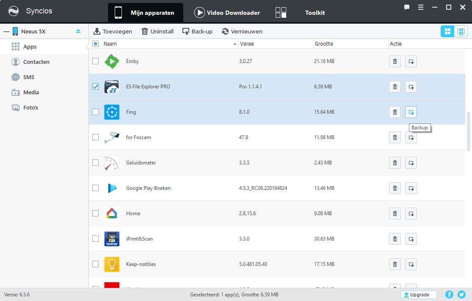This screenshot has height=301, width=472.
Task: Click the Syncios logo
Action: point(14,11)
